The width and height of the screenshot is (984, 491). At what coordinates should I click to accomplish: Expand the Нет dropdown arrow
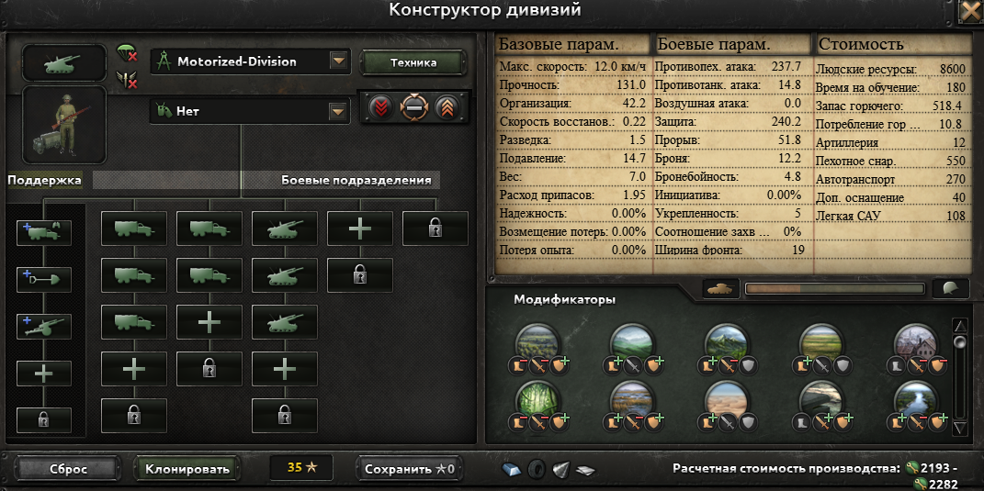(339, 112)
